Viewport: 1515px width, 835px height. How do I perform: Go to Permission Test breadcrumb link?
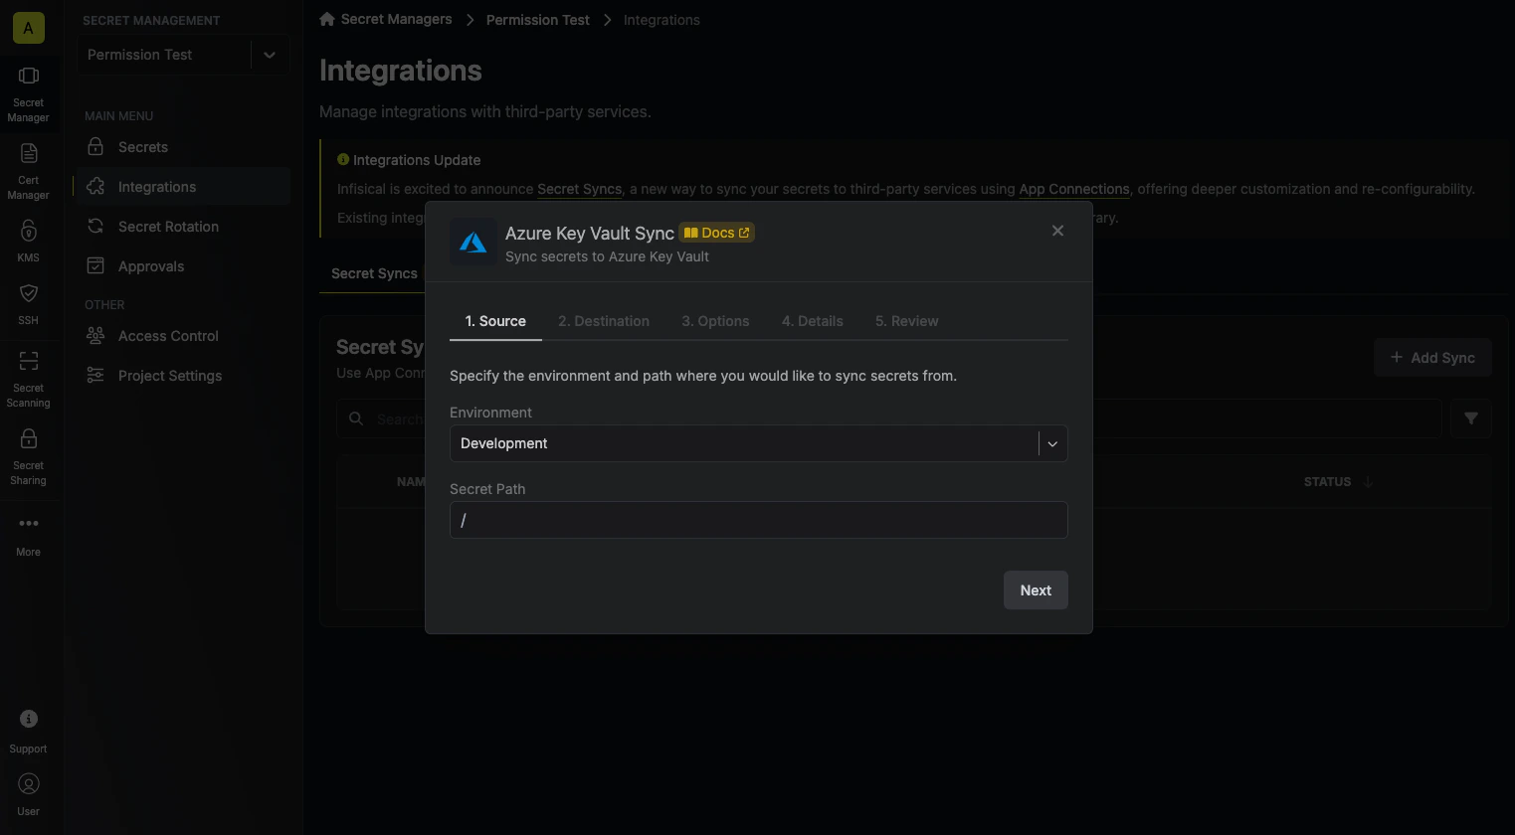(537, 20)
